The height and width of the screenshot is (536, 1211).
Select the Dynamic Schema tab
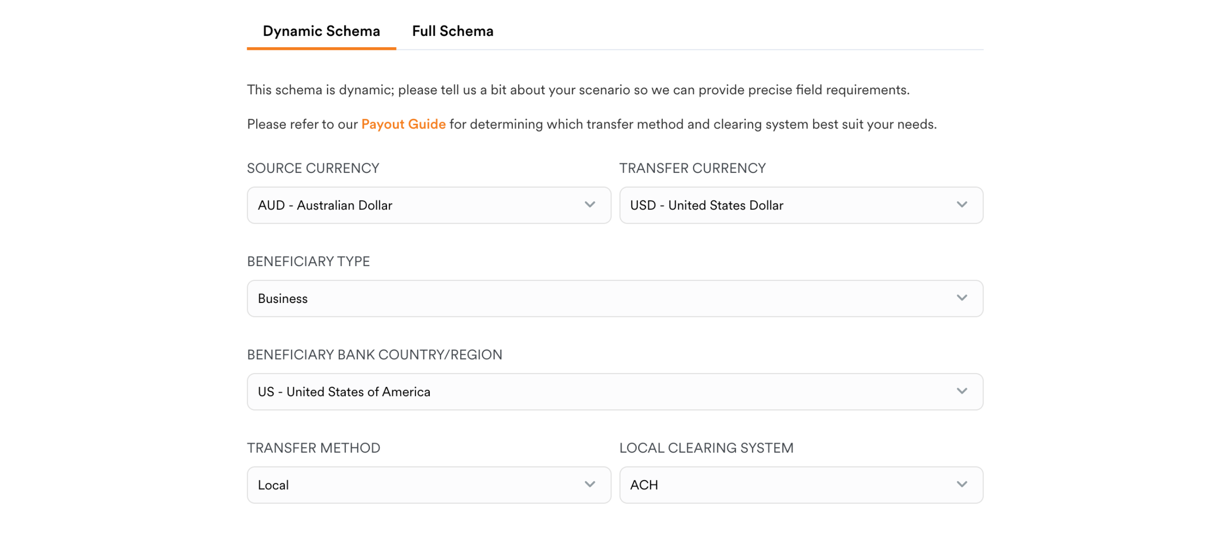pos(321,31)
